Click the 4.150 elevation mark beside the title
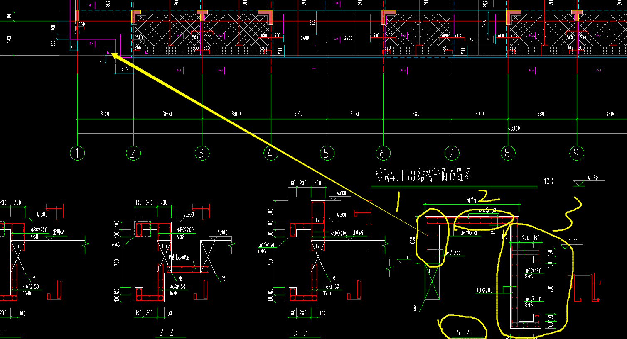 [x=589, y=180]
